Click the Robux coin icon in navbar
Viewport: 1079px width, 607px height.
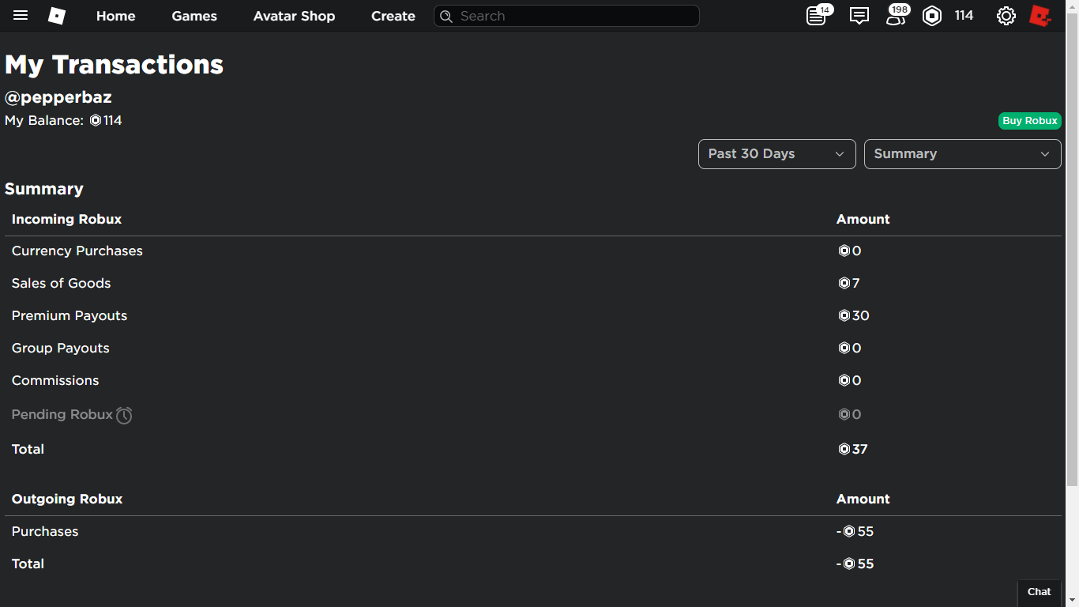pos(932,16)
